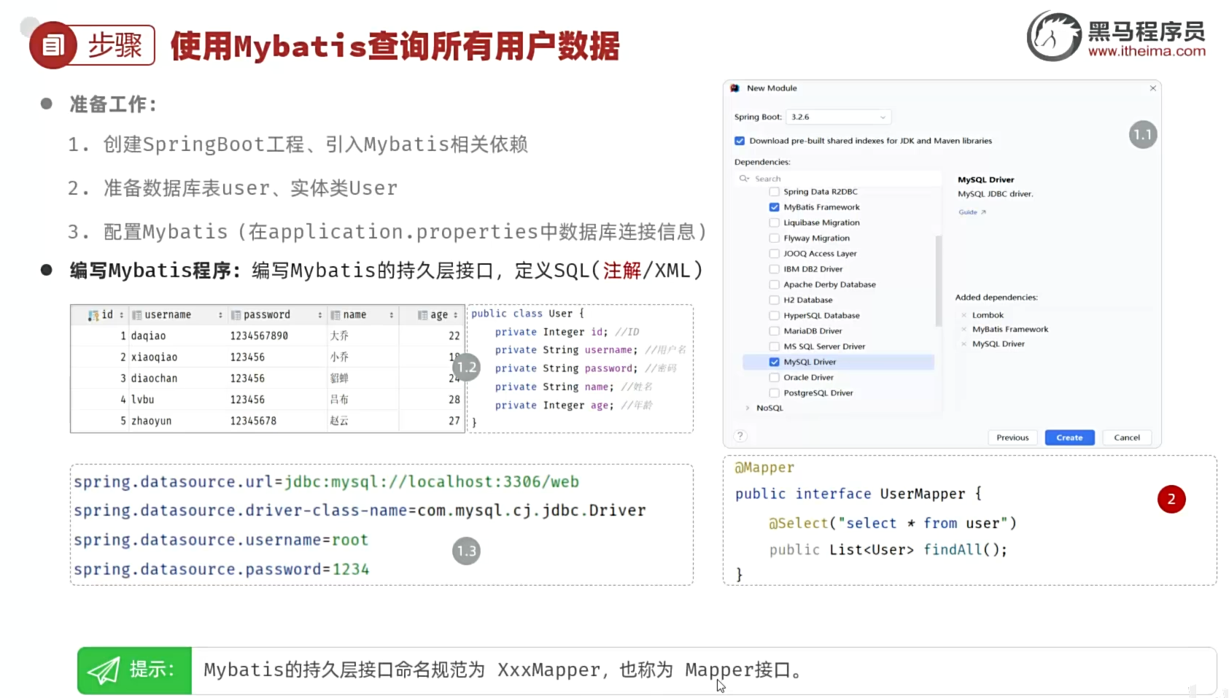
Task: Click the magnifier icon in dependencies search
Action: point(744,179)
